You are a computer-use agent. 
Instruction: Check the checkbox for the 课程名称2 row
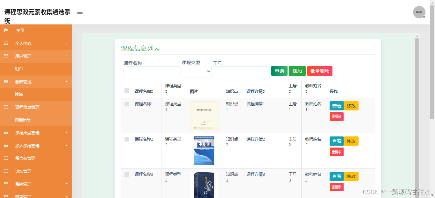tap(126, 139)
